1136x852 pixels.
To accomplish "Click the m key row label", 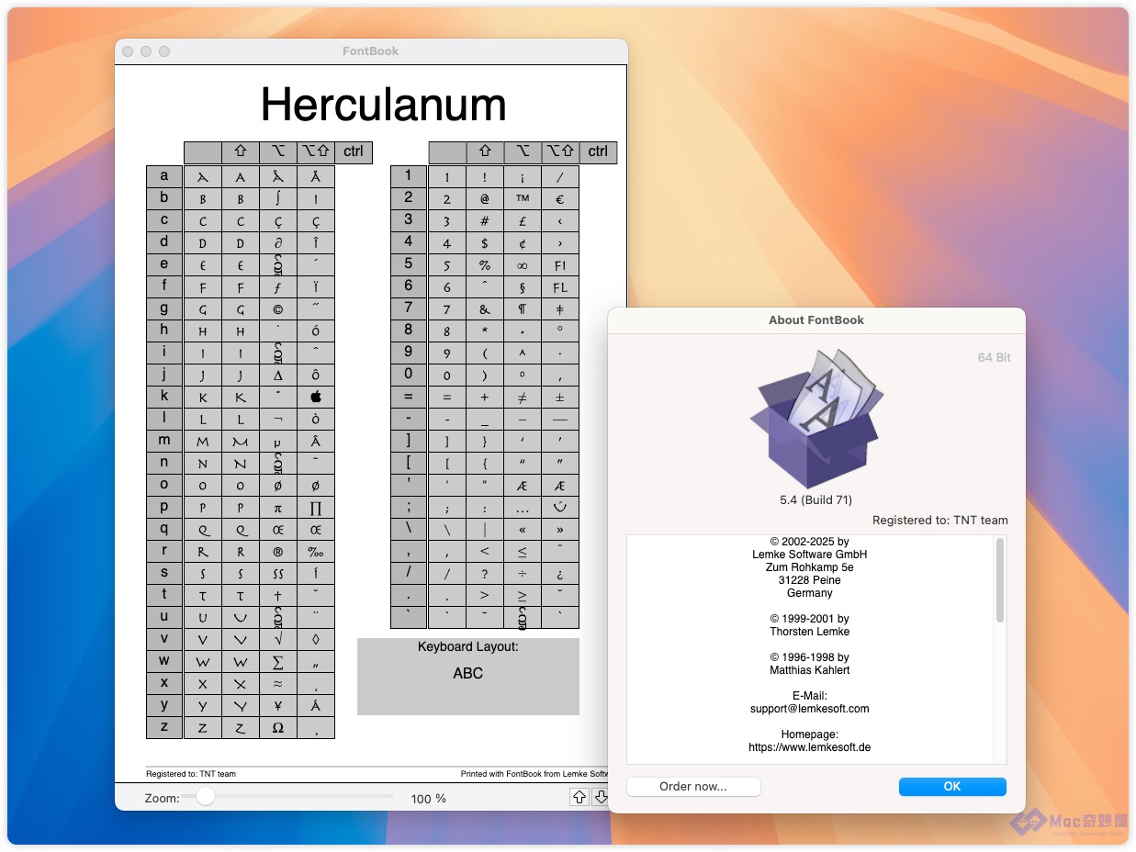I will [164, 441].
